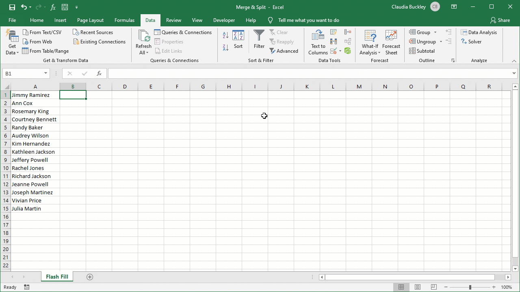The height and width of the screenshot is (292, 520).
Task: Toggle the Filter on the data
Action: pyautogui.click(x=259, y=40)
